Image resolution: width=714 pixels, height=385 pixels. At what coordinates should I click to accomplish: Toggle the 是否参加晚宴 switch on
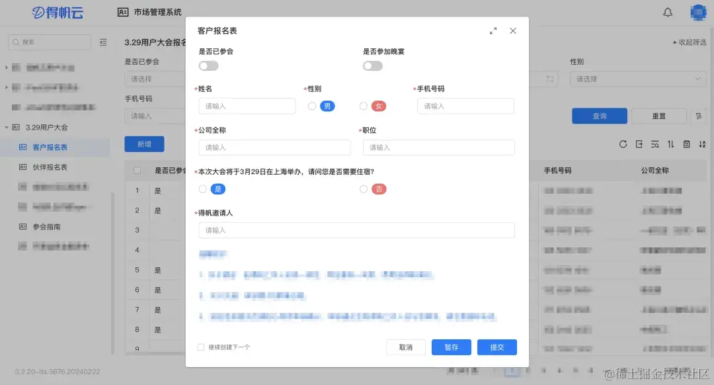click(372, 65)
